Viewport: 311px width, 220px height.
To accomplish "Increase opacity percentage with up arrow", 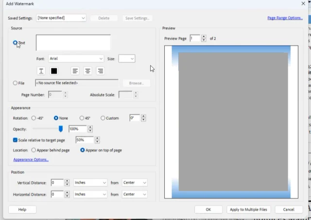I will pyautogui.click(x=90, y=127).
